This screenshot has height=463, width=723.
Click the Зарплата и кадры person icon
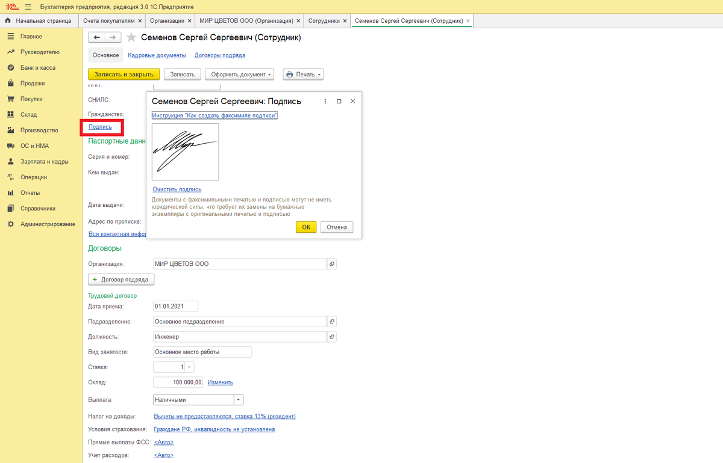tap(10, 162)
